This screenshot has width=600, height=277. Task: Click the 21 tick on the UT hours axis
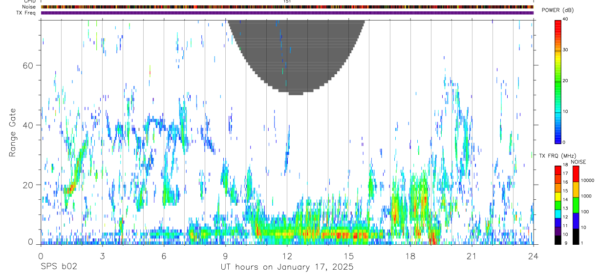[472, 256]
